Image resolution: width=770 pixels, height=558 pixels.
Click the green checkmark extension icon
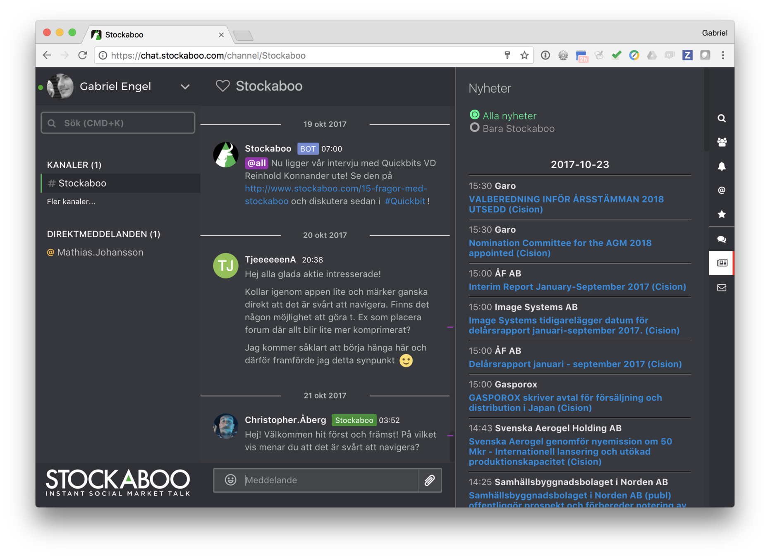pyautogui.click(x=616, y=55)
